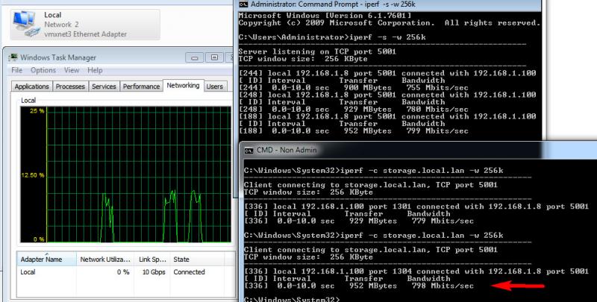Screen dimensions: 597x302
Task: Switch to the Processes tab
Action: (x=70, y=86)
